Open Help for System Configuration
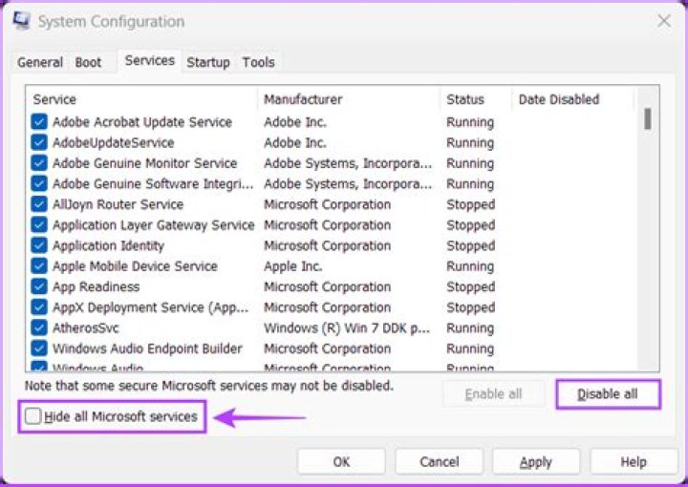The image size is (688, 487). [x=634, y=461]
